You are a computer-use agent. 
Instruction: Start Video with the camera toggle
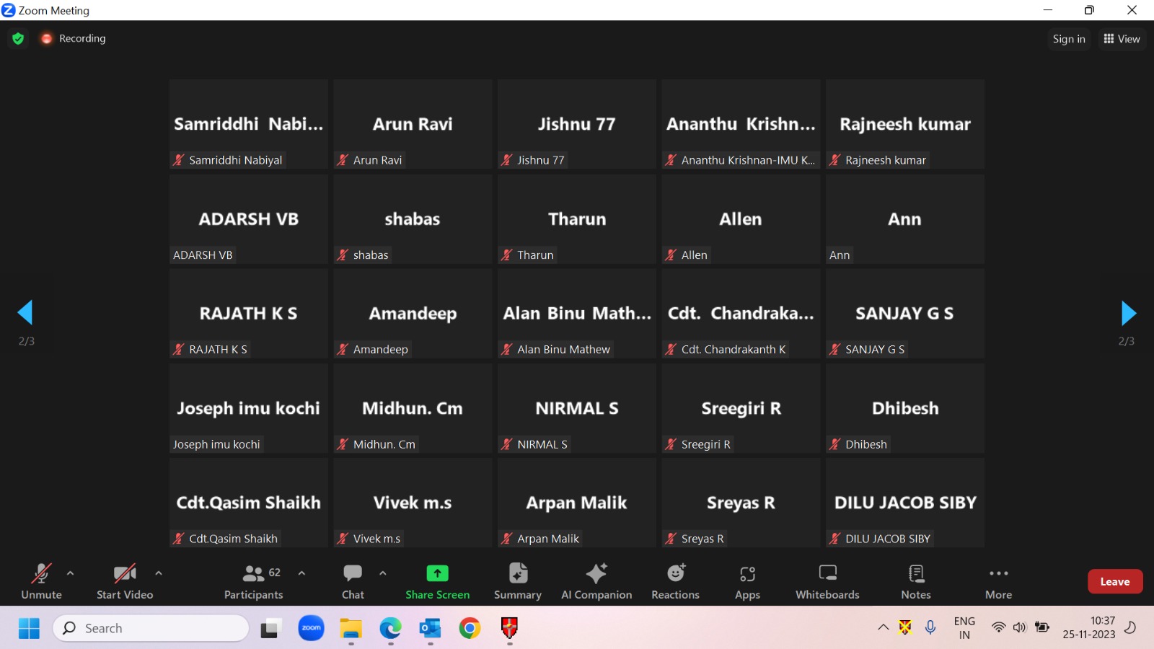tap(125, 581)
